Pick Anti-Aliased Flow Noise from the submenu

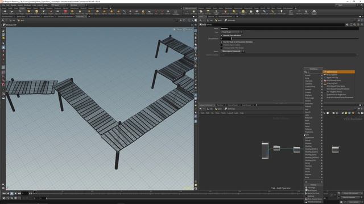pyautogui.click(x=339, y=86)
